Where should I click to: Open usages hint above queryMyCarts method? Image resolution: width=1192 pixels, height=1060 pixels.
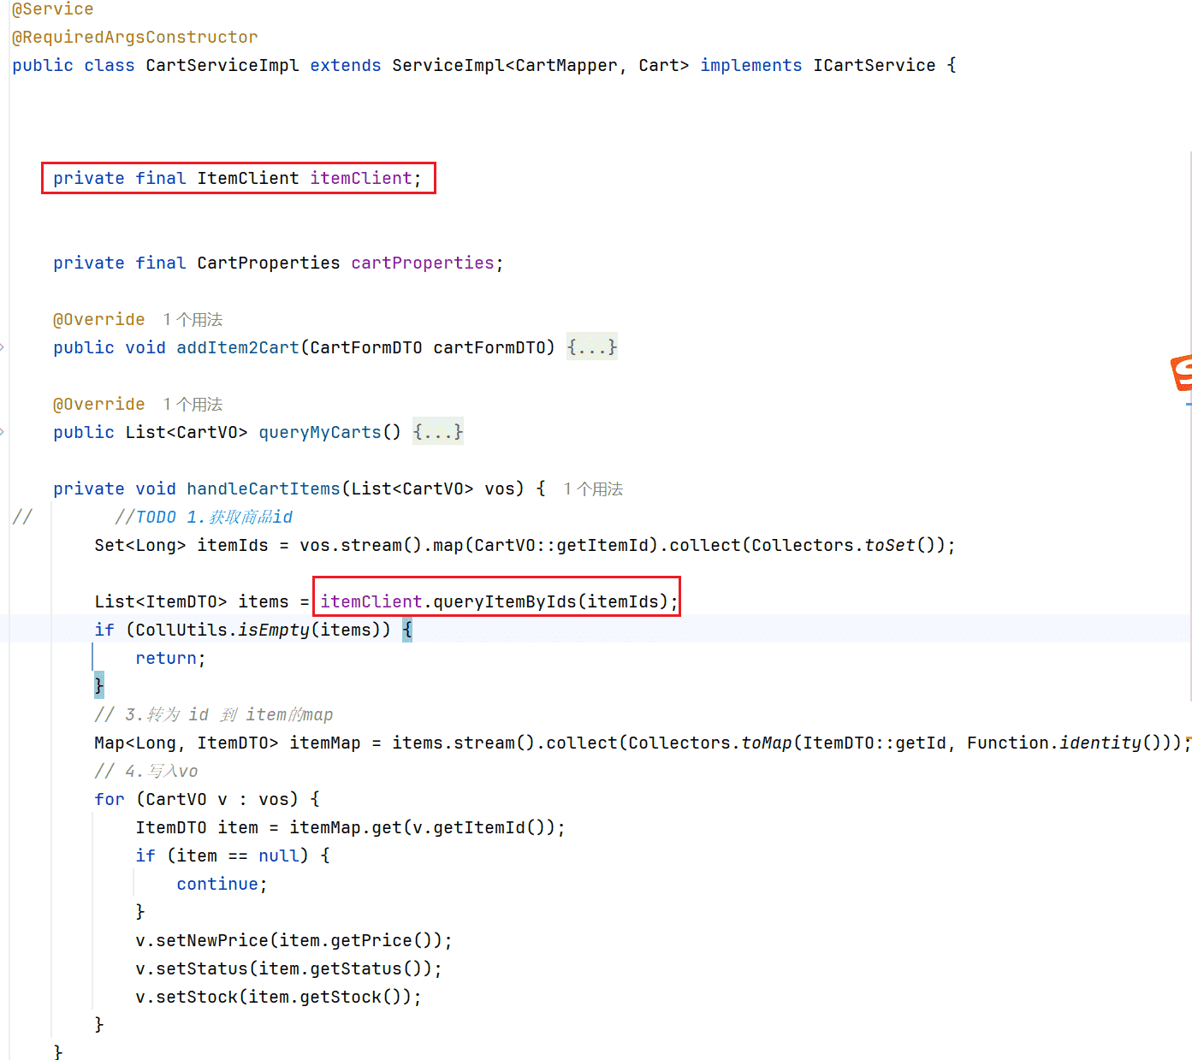pyautogui.click(x=193, y=405)
